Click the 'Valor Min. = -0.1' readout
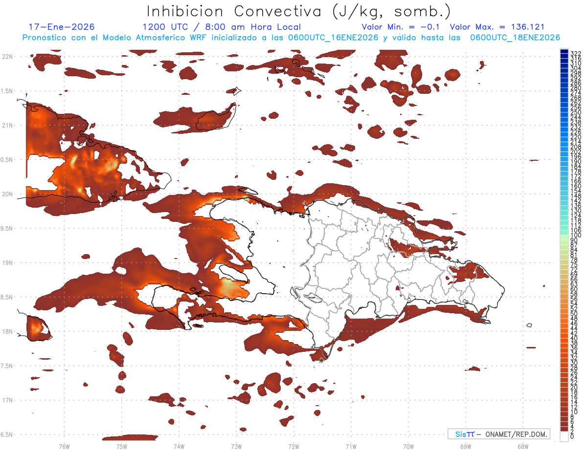 coord(402,27)
